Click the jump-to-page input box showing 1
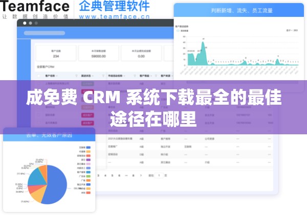 [x=159, y=176]
